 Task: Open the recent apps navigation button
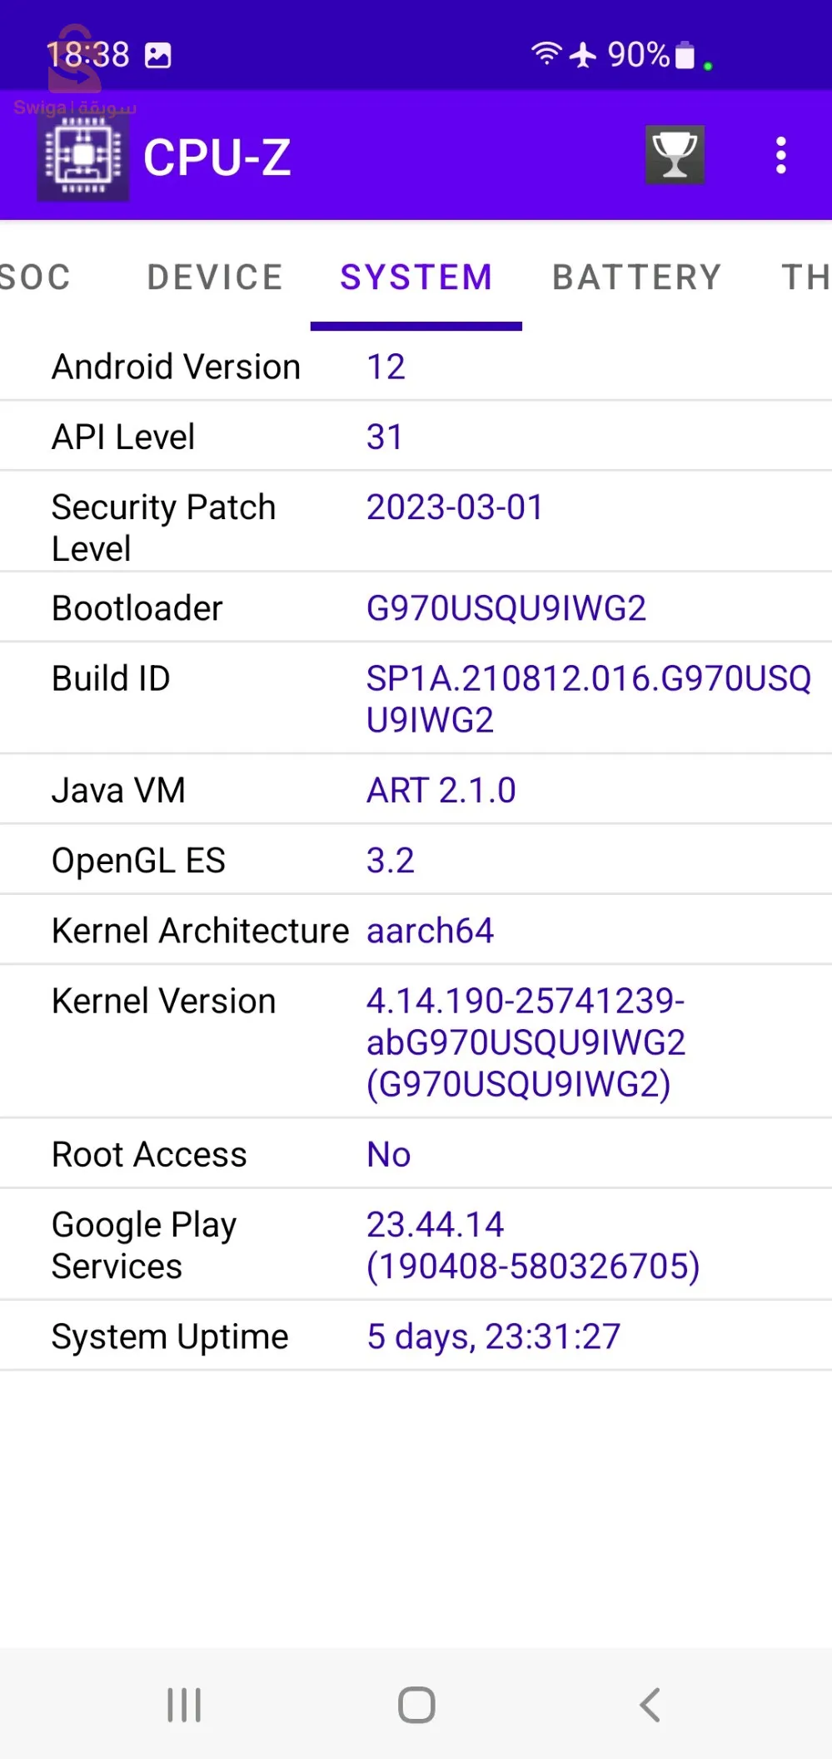[x=184, y=1704]
